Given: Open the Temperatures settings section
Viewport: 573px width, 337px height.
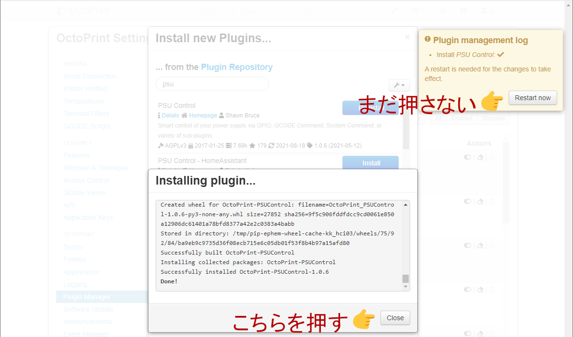Looking at the screenshot, I should tap(84, 101).
